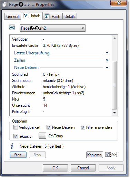Click the Verfügbar label
130x178 pixels.
pyautogui.click(x=20, y=39)
